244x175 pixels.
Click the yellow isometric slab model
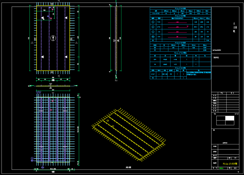129,135
